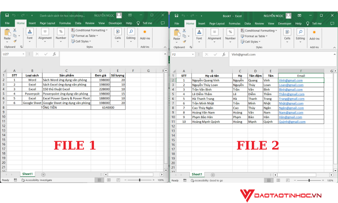Open Cells group in Book1 ribbon
Viewport: 338px width, 203px height.
287,35
